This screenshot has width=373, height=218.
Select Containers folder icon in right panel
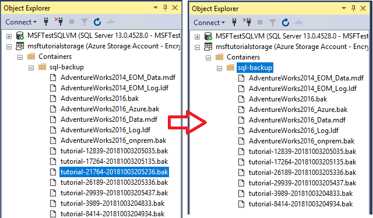point(219,57)
